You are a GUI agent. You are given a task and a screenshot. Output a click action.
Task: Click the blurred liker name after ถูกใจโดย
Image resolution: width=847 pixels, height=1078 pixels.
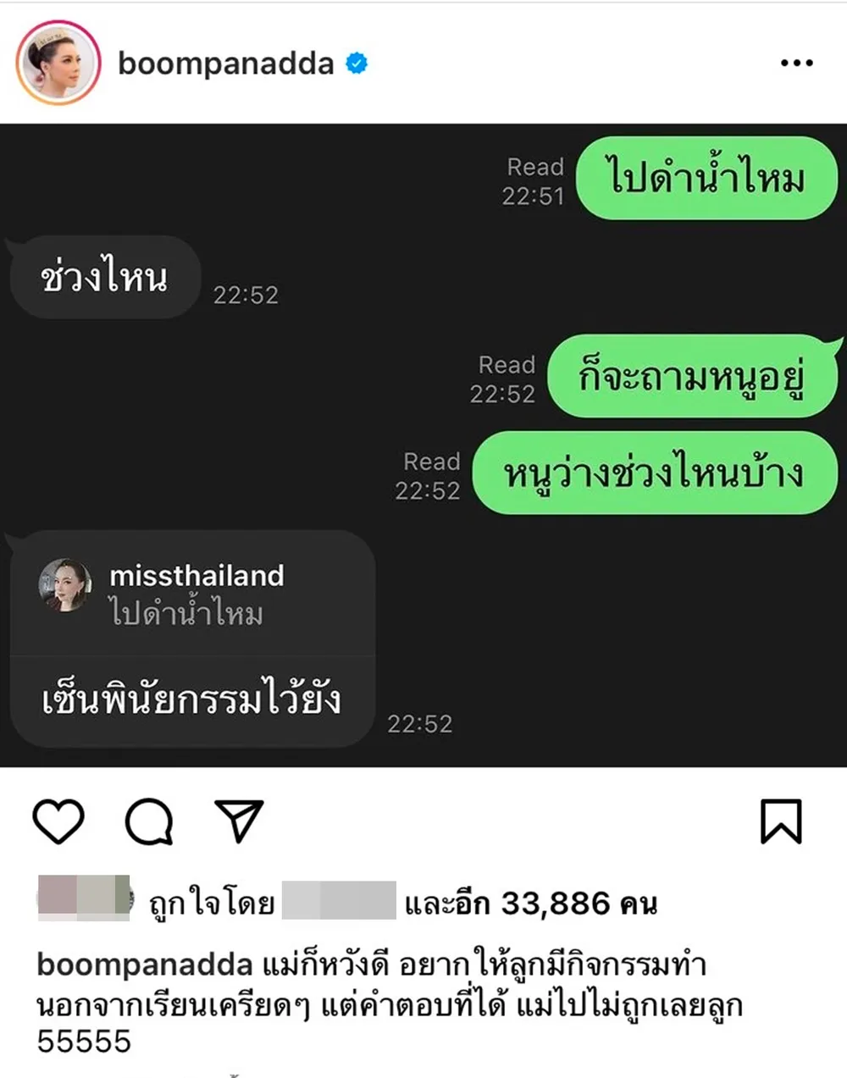(x=339, y=900)
